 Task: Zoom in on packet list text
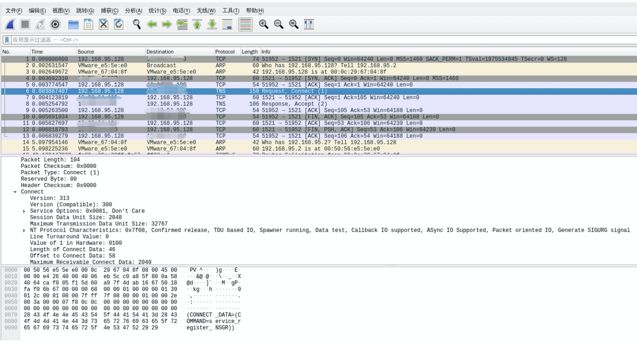pos(264,24)
